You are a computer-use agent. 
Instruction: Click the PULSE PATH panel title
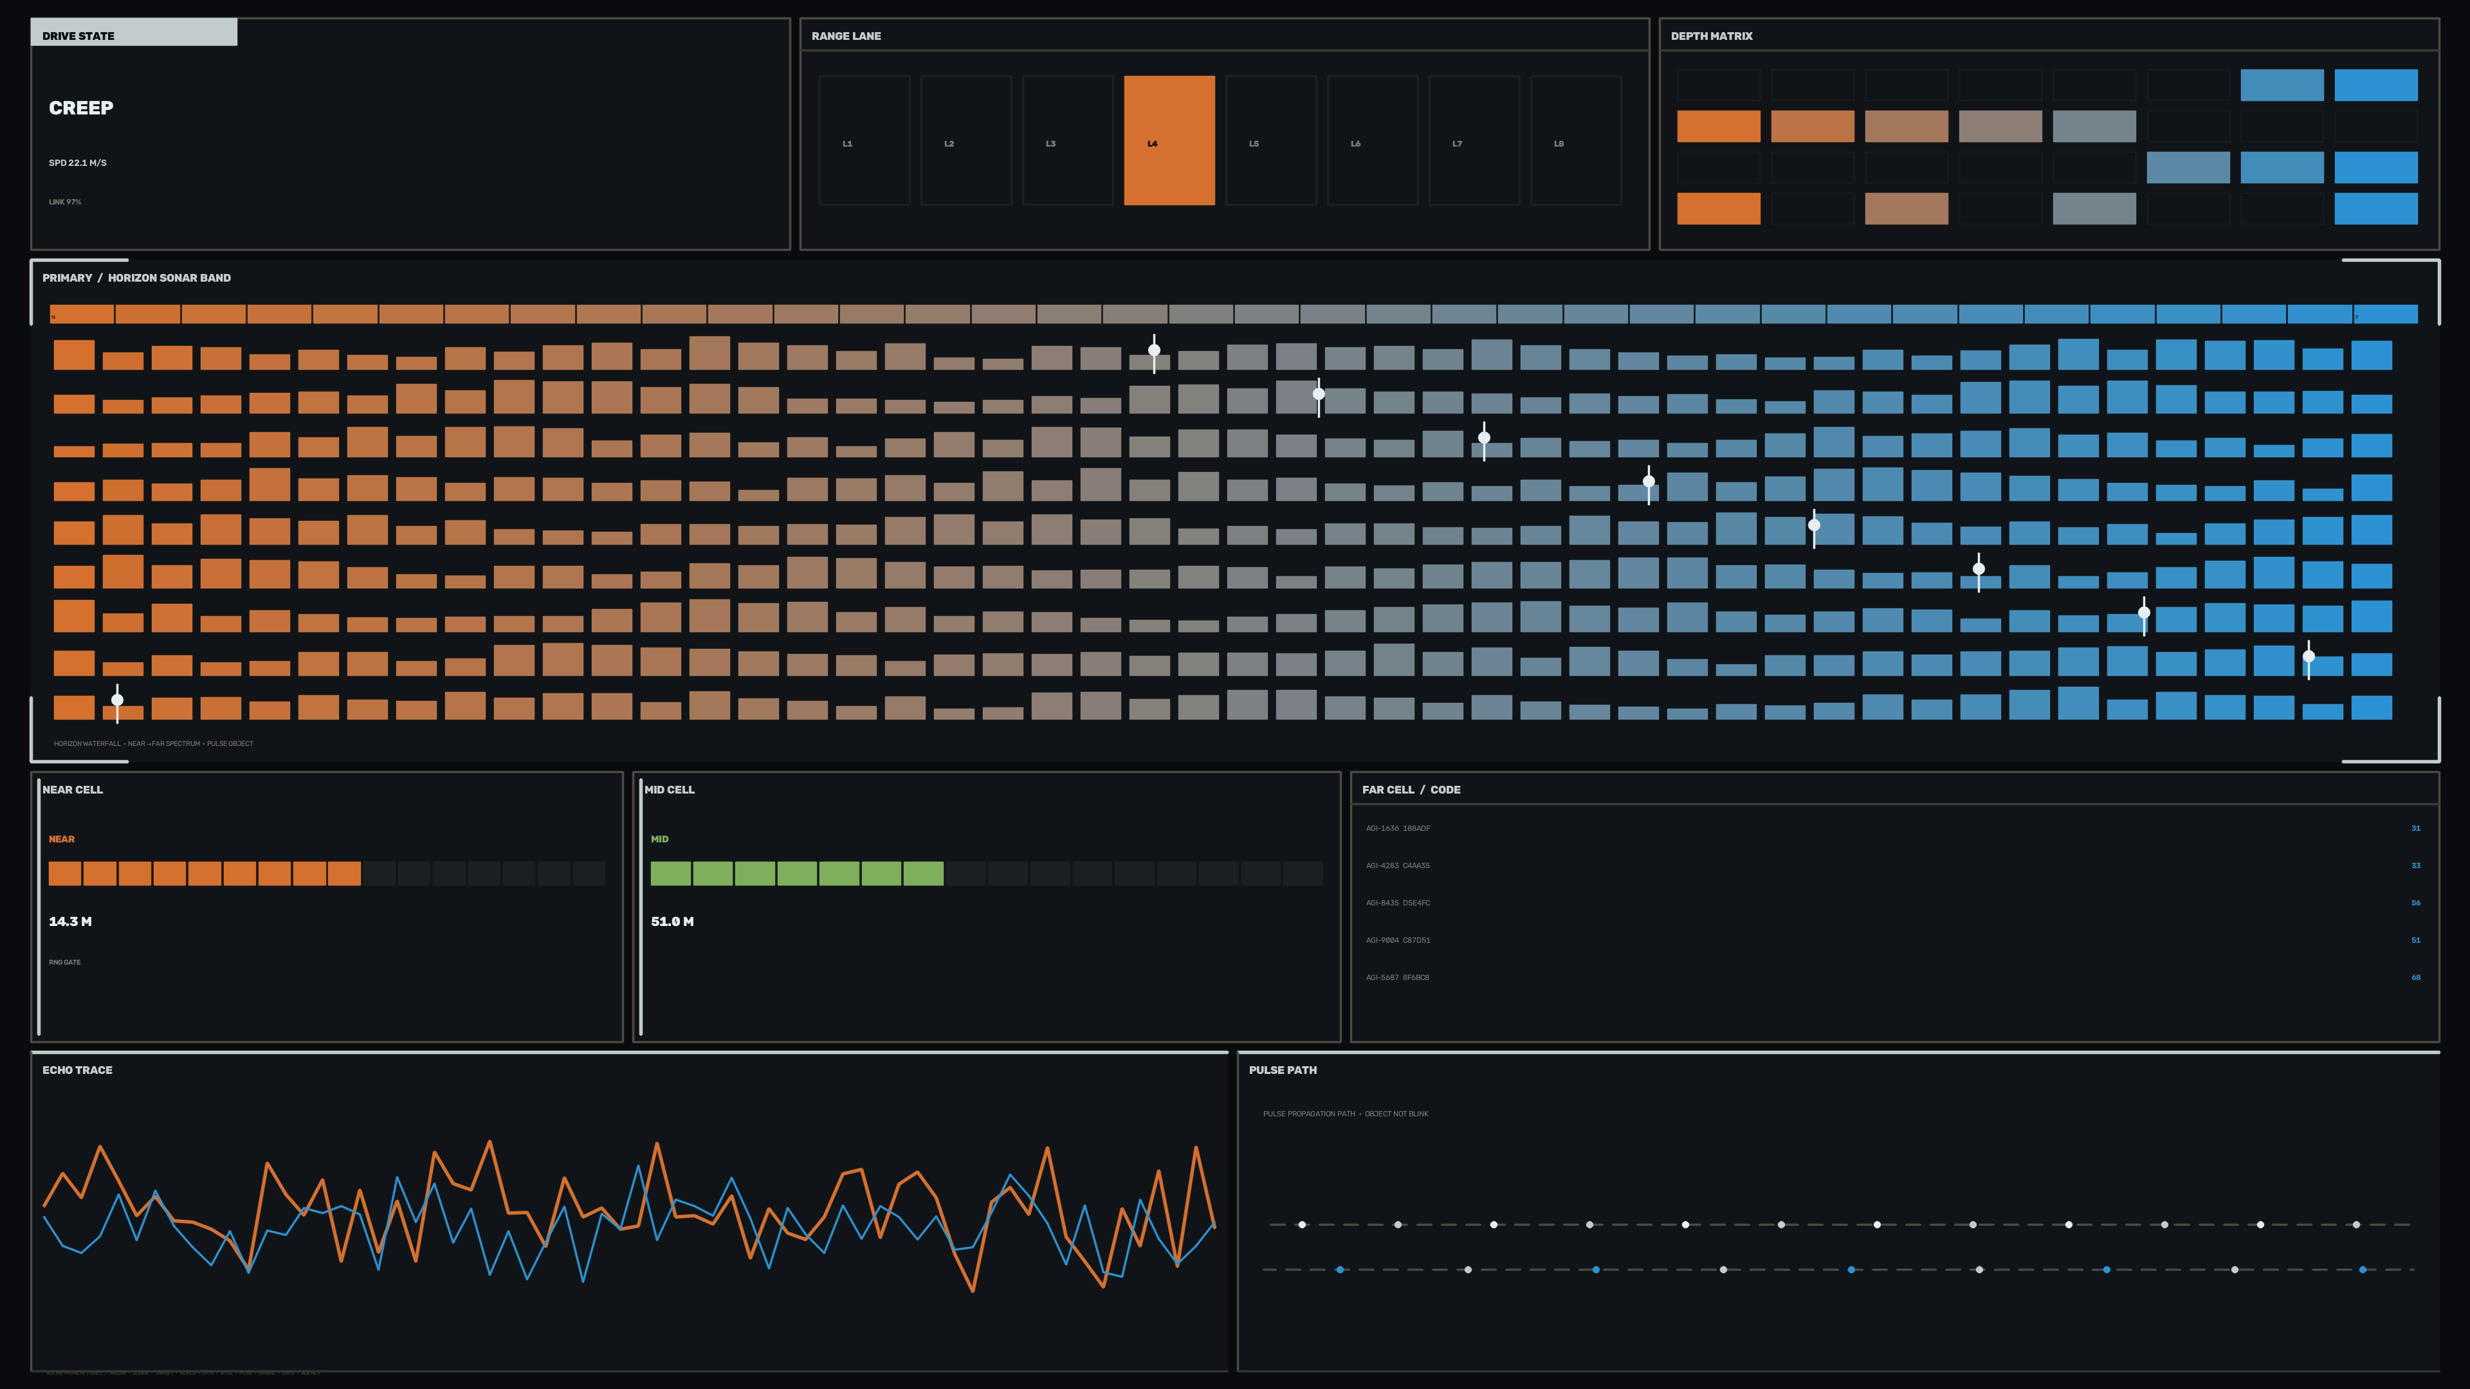1283,1071
